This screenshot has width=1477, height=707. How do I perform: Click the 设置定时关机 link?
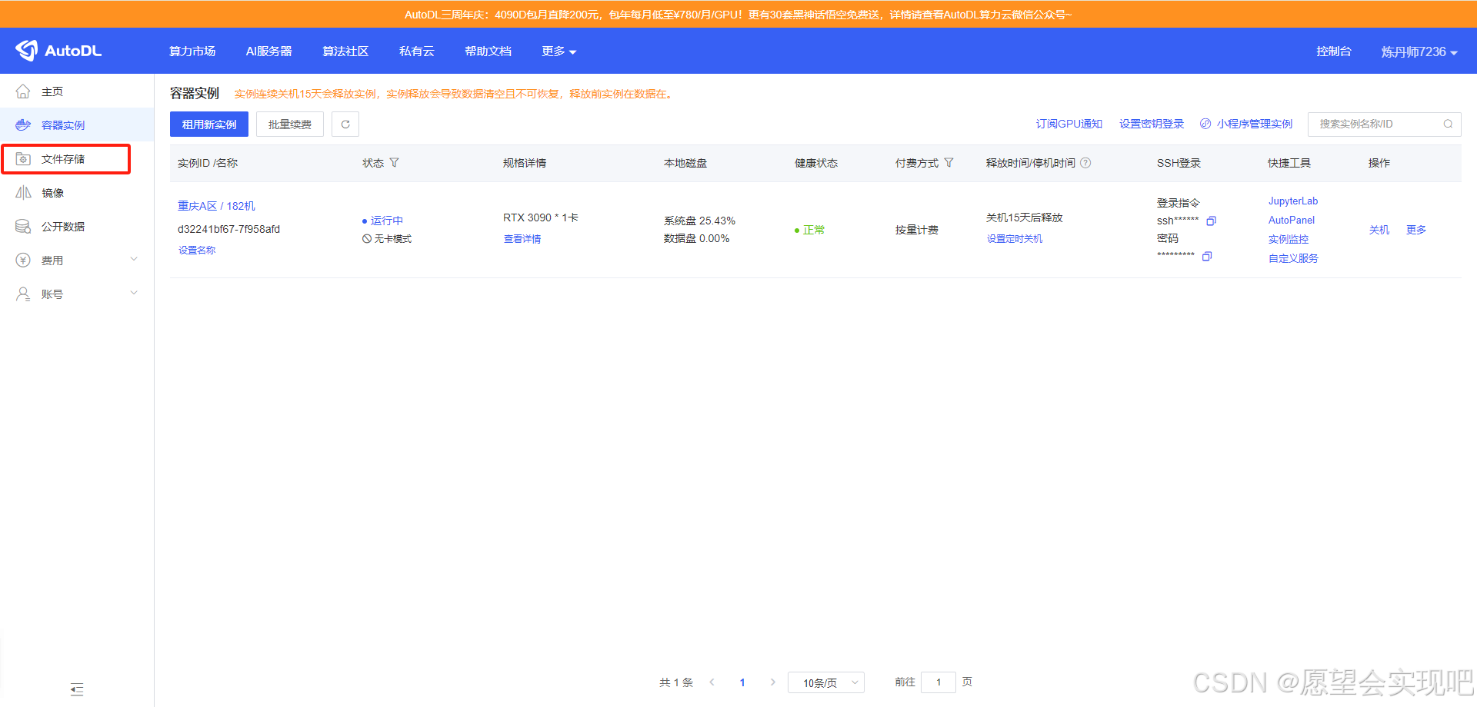tap(1015, 239)
